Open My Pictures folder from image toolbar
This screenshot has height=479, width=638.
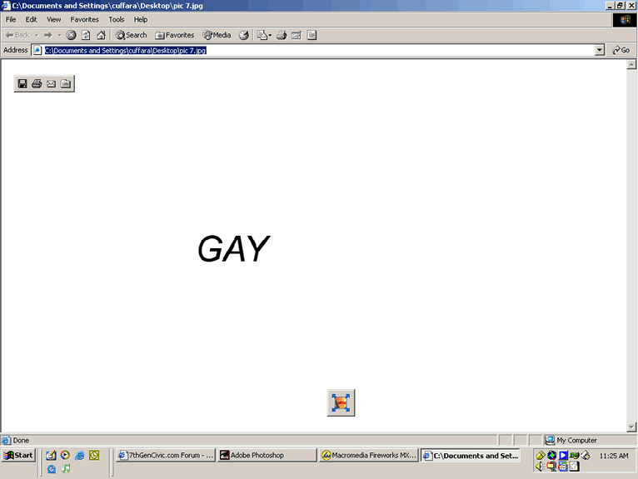pyautogui.click(x=65, y=83)
